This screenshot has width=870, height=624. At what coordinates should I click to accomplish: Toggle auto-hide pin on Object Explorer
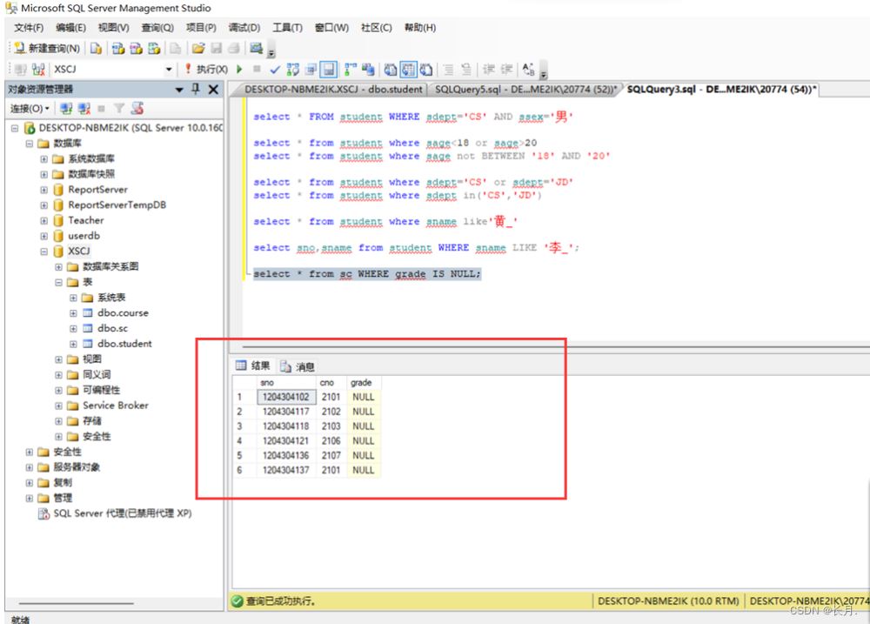196,89
